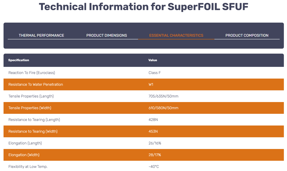Select the Flexibility at Low Temp. label
Screen dimensions: 287x171
click(x=28, y=167)
